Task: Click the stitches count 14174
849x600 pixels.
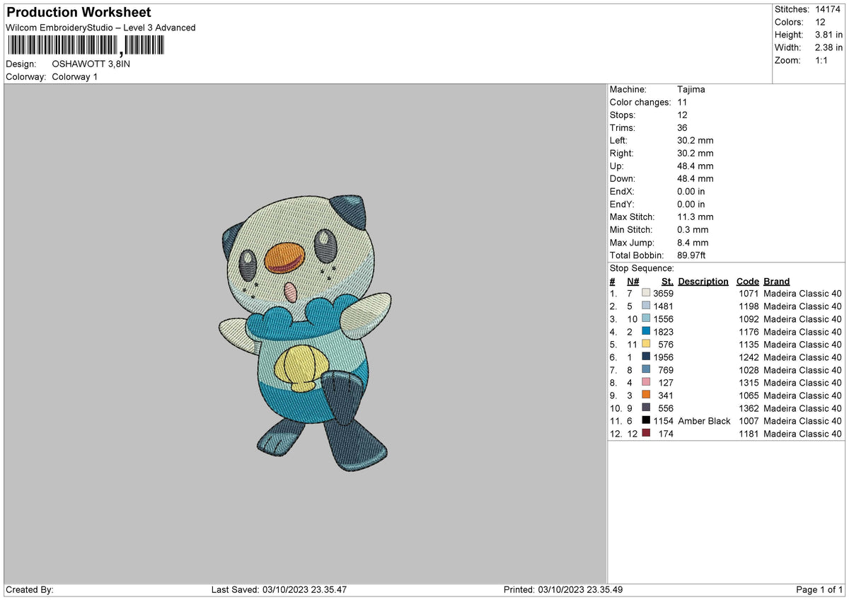Action: (x=829, y=9)
